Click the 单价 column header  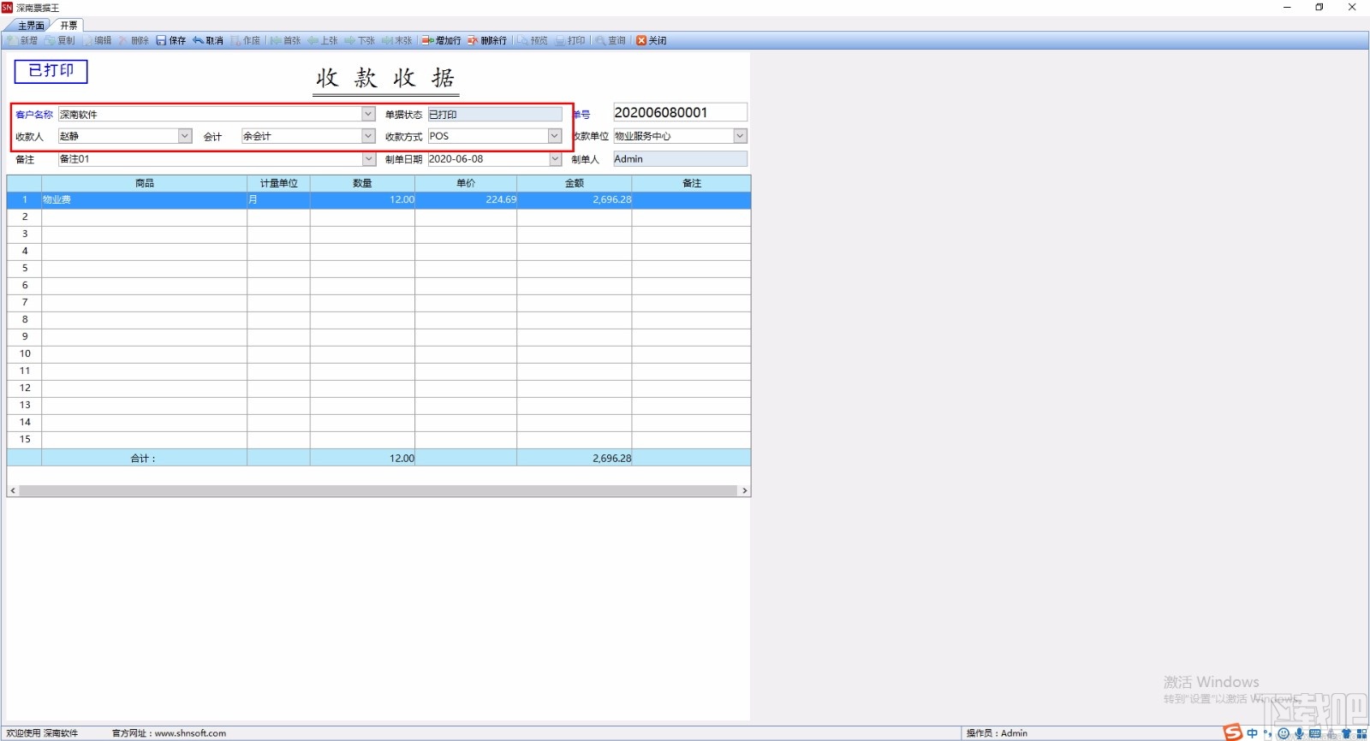pos(466,183)
